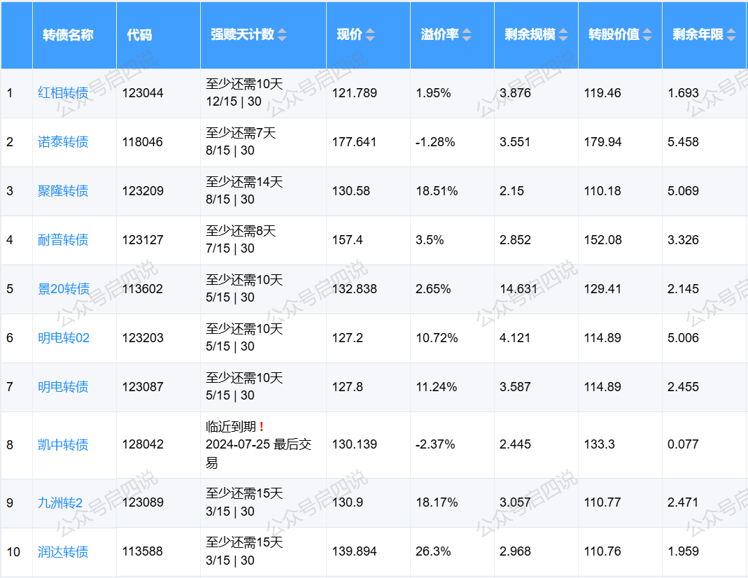The image size is (748, 578).
Task: Click the code cell 123044
Action: click(143, 93)
